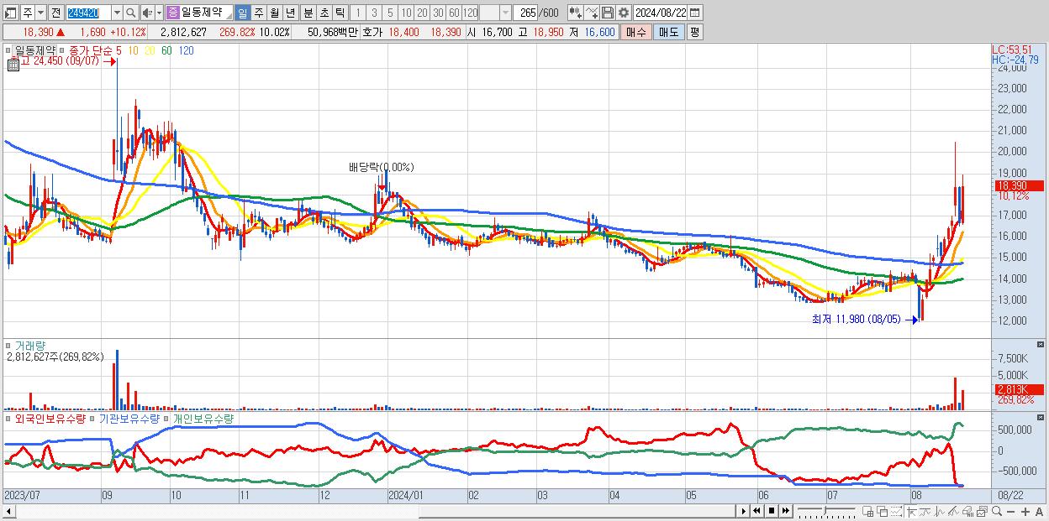Select the 주 (weekly) period tab
This screenshot has height=521, width=1049.
(258, 13)
